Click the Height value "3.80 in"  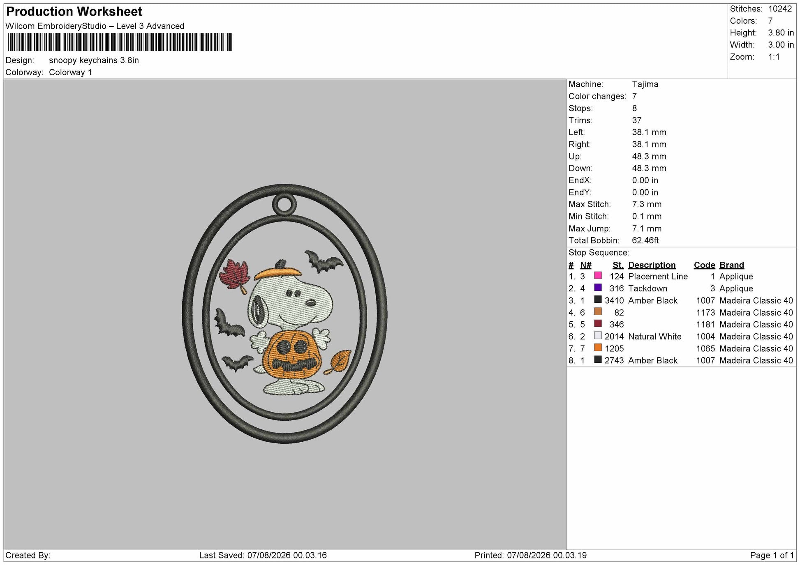point(781,33)
